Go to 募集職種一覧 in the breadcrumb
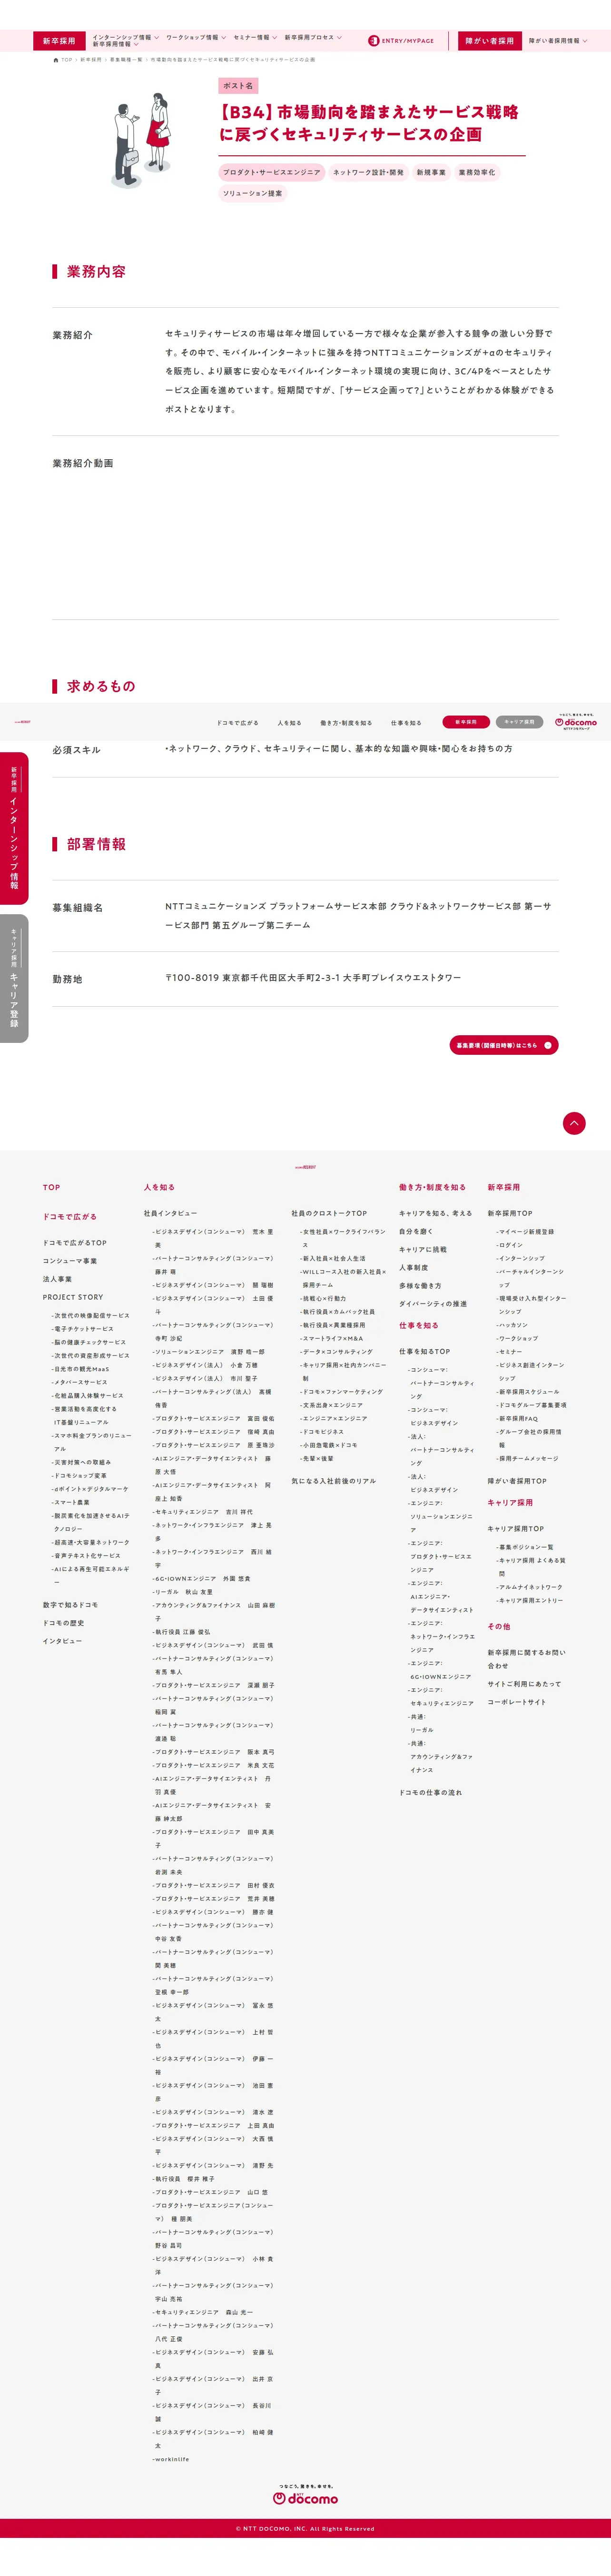 pos(127,60)
